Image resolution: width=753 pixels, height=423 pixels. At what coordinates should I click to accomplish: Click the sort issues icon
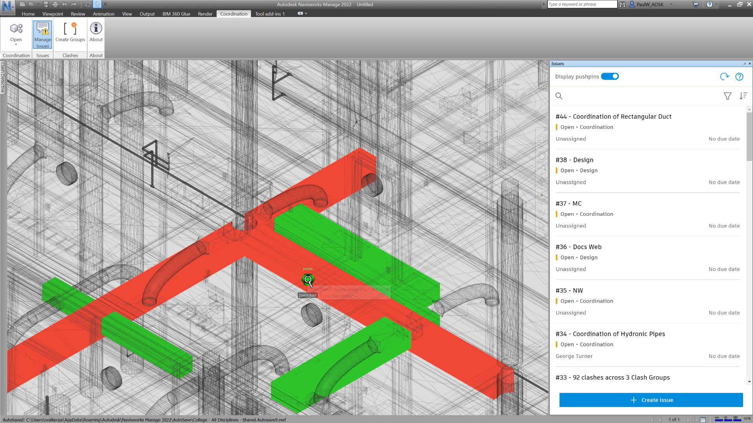[x=743, y=96]
